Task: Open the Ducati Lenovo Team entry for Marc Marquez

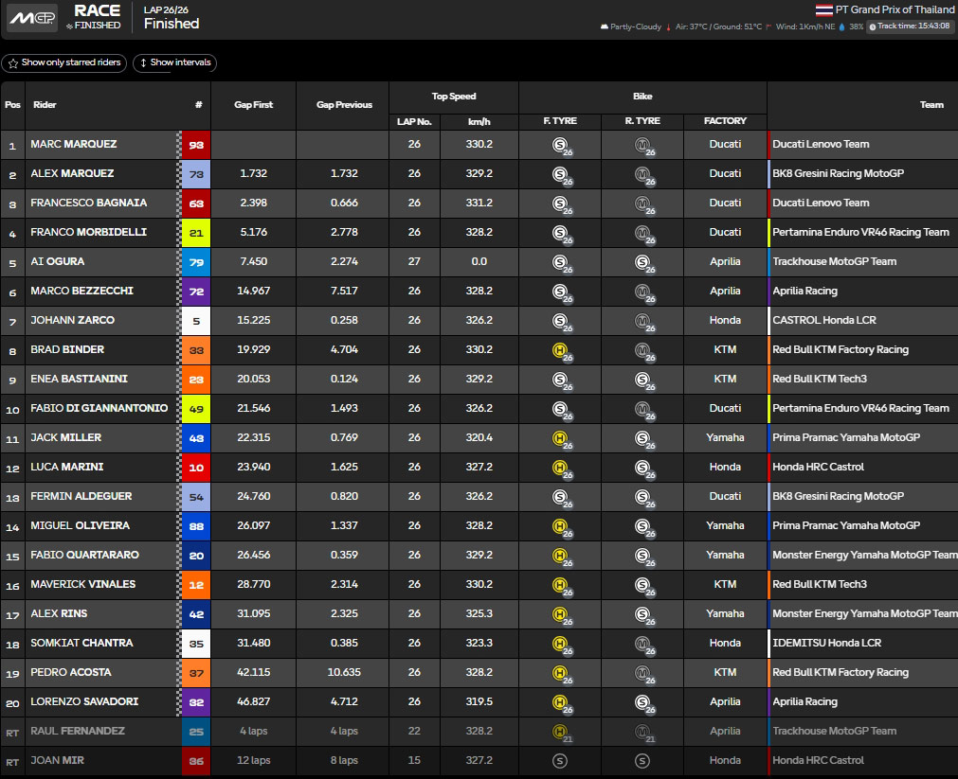Action: click(x=821, y=145)
